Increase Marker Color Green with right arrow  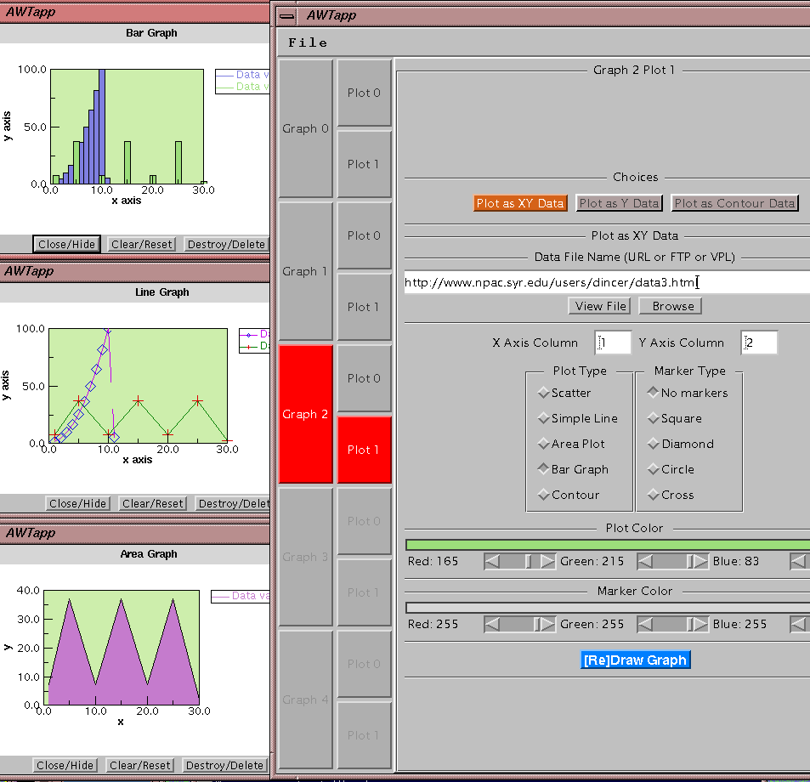[700, 624]
